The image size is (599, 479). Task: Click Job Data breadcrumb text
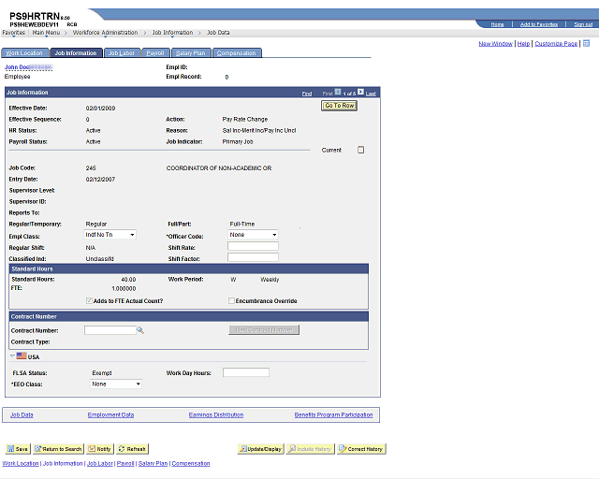point(218,33)
